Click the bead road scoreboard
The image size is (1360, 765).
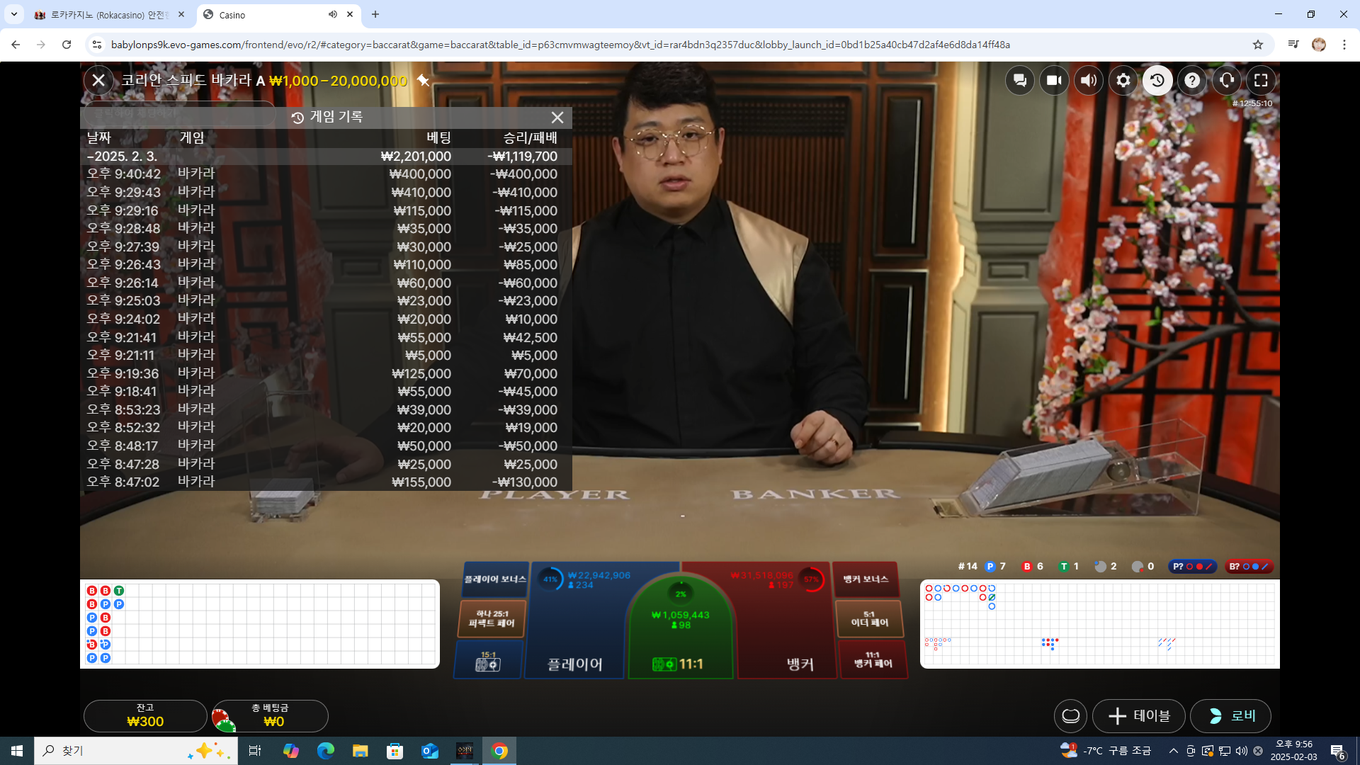click(260, 624)
